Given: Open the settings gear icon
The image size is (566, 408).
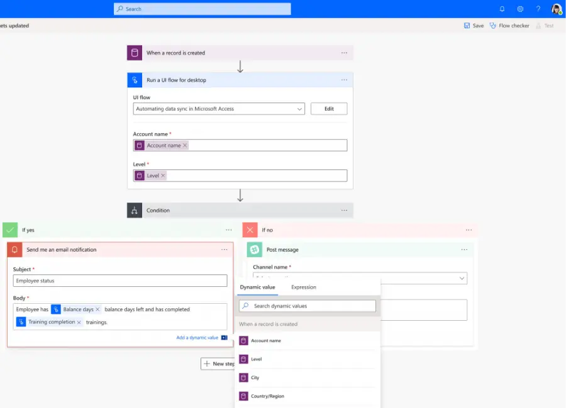Looking at the screenshot, I should click(520, 9).
